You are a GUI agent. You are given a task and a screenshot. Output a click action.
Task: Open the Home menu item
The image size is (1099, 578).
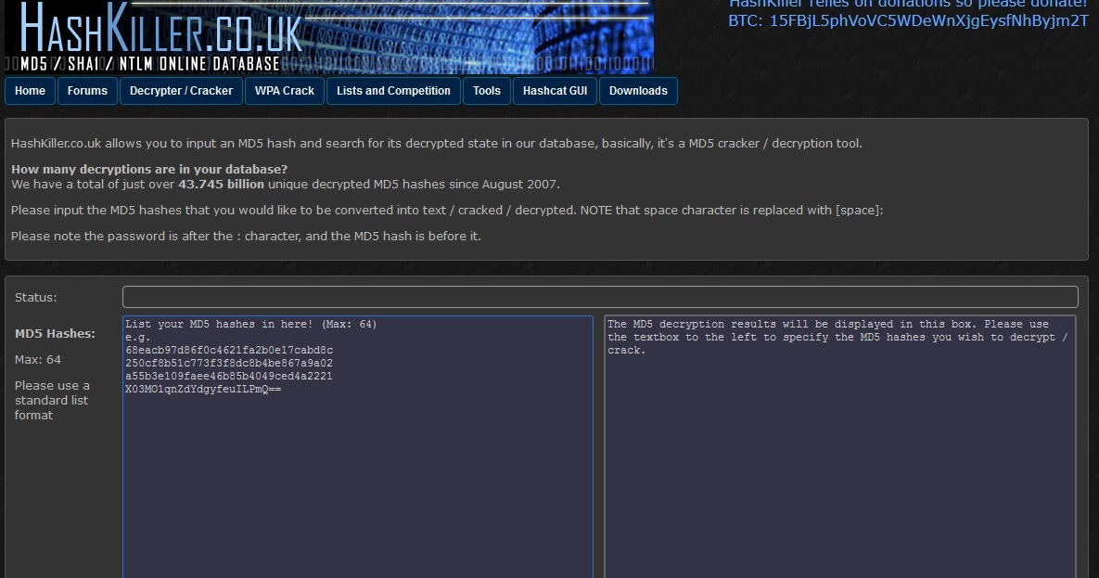[30, 91]
